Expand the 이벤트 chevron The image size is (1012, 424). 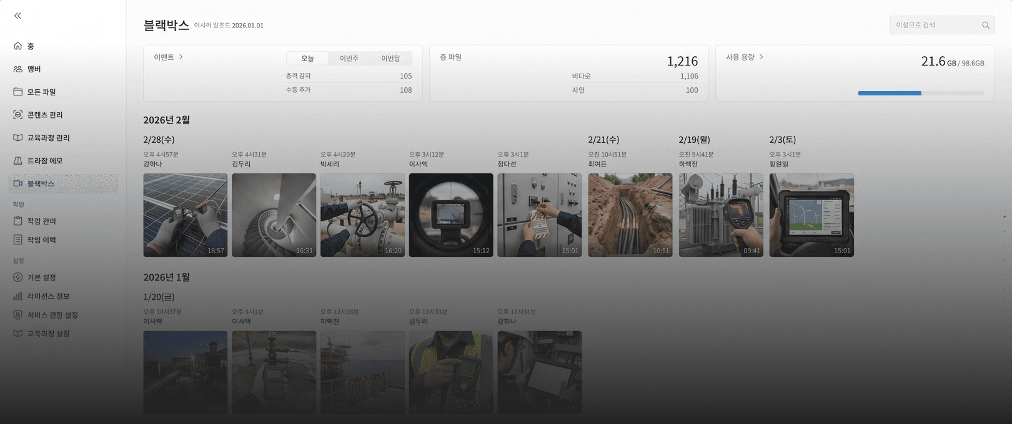tap(181, 57)
